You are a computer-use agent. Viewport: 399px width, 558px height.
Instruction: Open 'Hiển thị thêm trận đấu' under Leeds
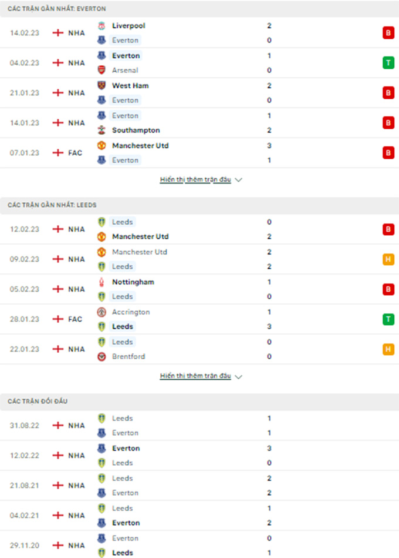[x=195, y=376]
